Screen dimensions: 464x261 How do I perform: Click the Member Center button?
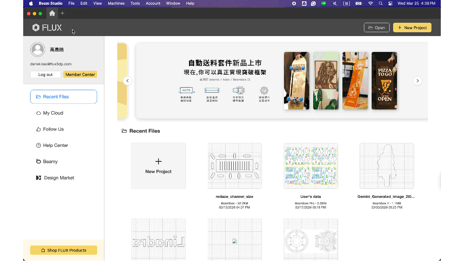tap(80, 75)
